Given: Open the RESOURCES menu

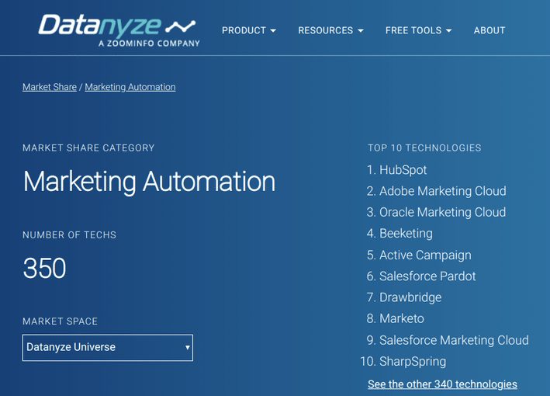Looking at the screenshot, I should 330,30.
